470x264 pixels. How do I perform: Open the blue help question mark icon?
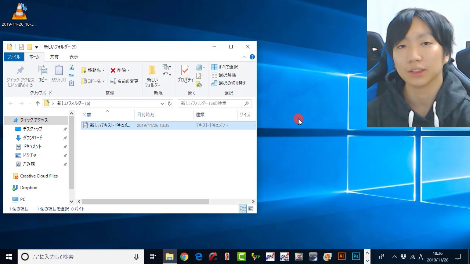point(252,57)
